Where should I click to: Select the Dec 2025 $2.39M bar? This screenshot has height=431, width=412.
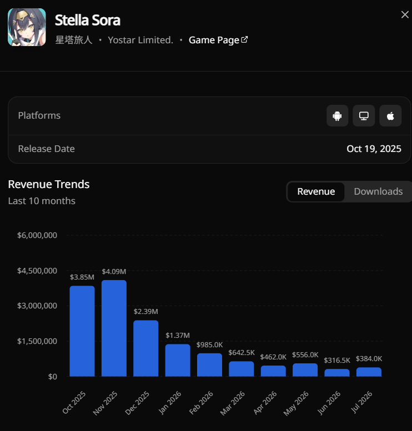click(146, 348)
